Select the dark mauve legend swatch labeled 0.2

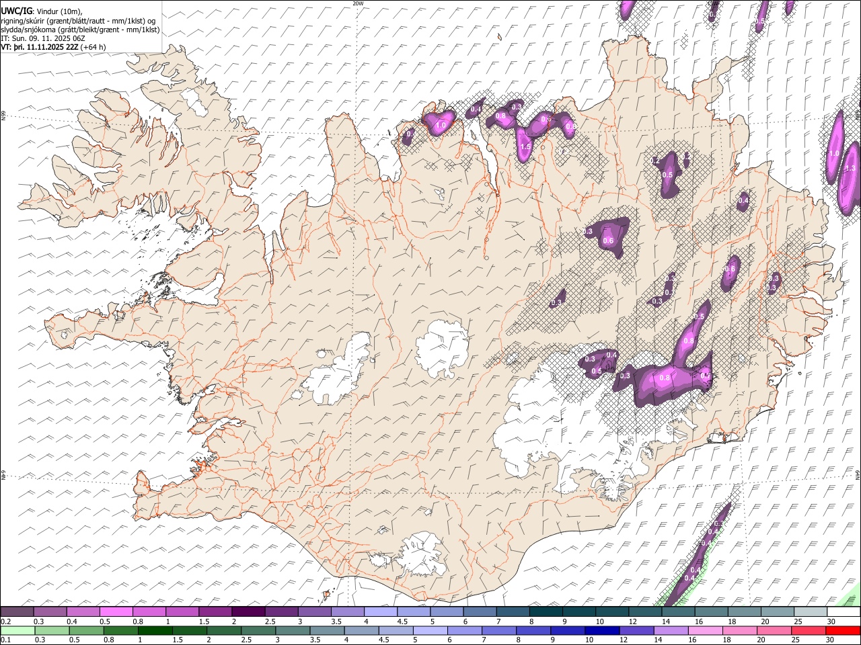coord(17,612)
